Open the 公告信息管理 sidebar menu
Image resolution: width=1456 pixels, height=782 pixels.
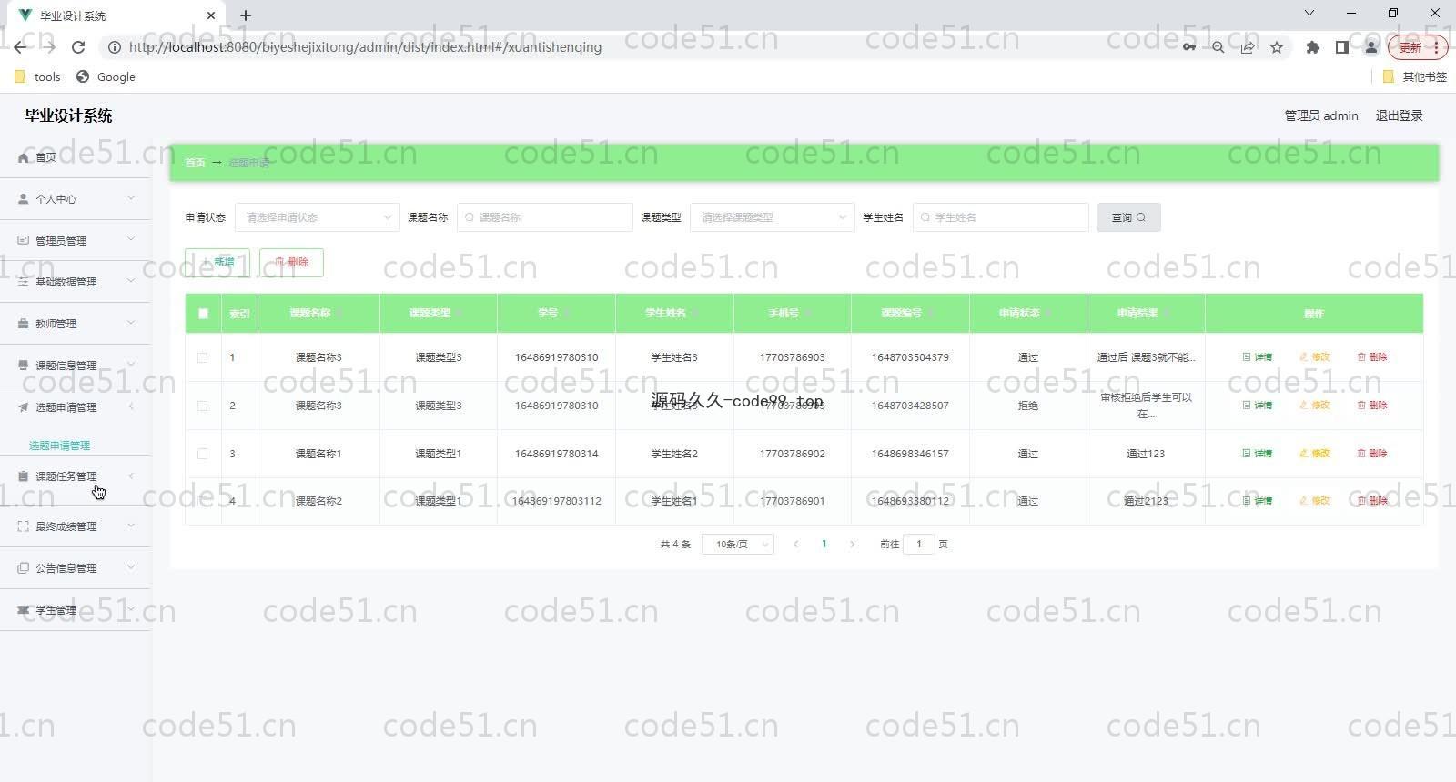(75, 568)
